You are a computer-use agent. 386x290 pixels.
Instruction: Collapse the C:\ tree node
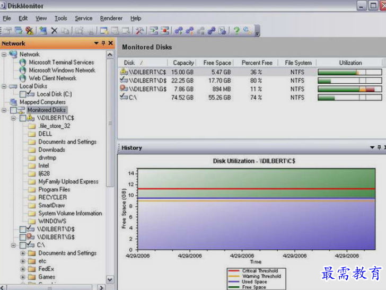[14, 245]
